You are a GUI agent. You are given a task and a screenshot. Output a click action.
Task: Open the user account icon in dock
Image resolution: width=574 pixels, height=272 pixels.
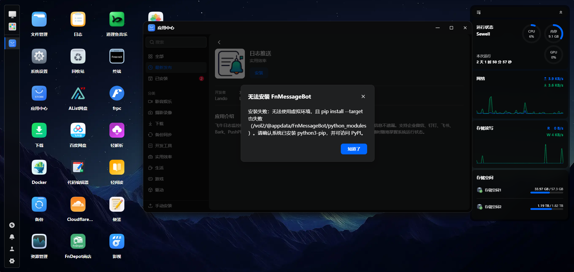coord(12,249)
